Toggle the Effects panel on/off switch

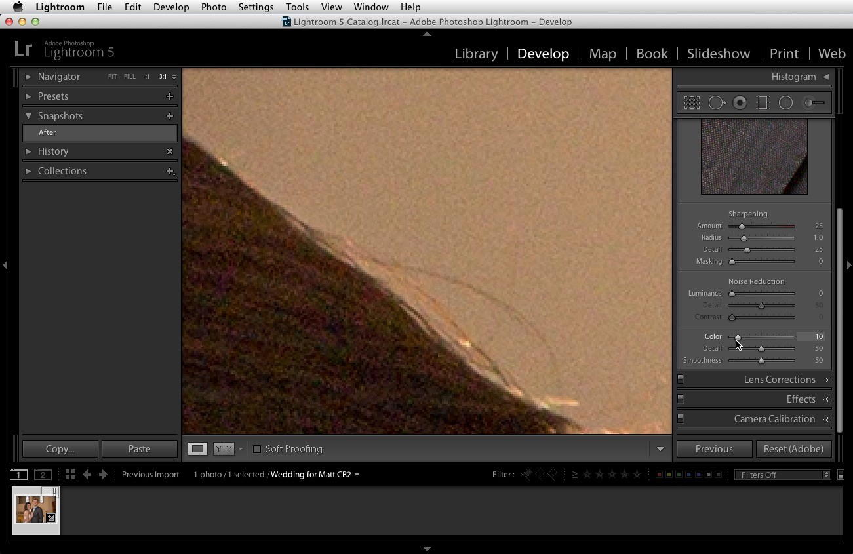point(681,399)
